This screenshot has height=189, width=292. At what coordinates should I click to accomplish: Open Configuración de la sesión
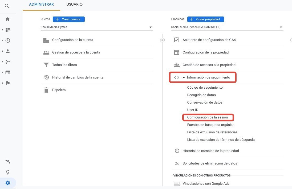tap(208, 117)
